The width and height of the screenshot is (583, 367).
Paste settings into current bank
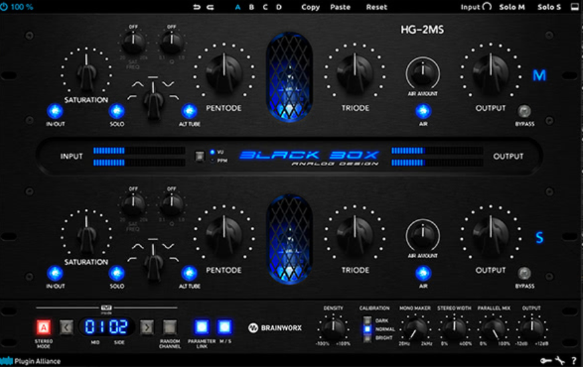click(340, 7)
